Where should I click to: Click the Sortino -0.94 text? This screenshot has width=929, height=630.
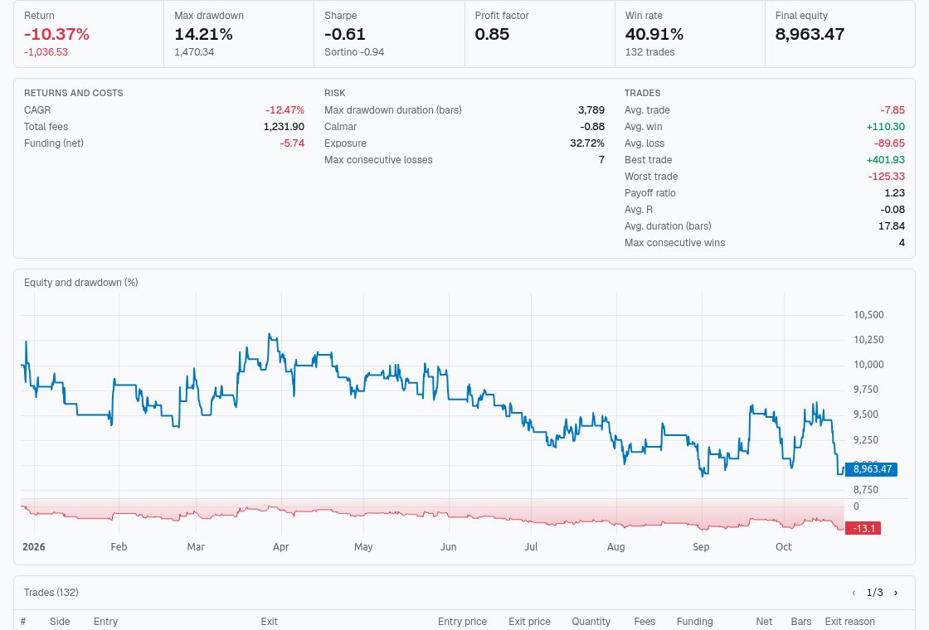tap(354, 52)
